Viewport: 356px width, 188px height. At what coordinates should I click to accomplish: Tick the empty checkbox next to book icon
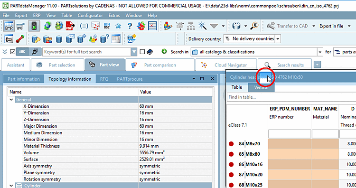(x=142, y=52)
